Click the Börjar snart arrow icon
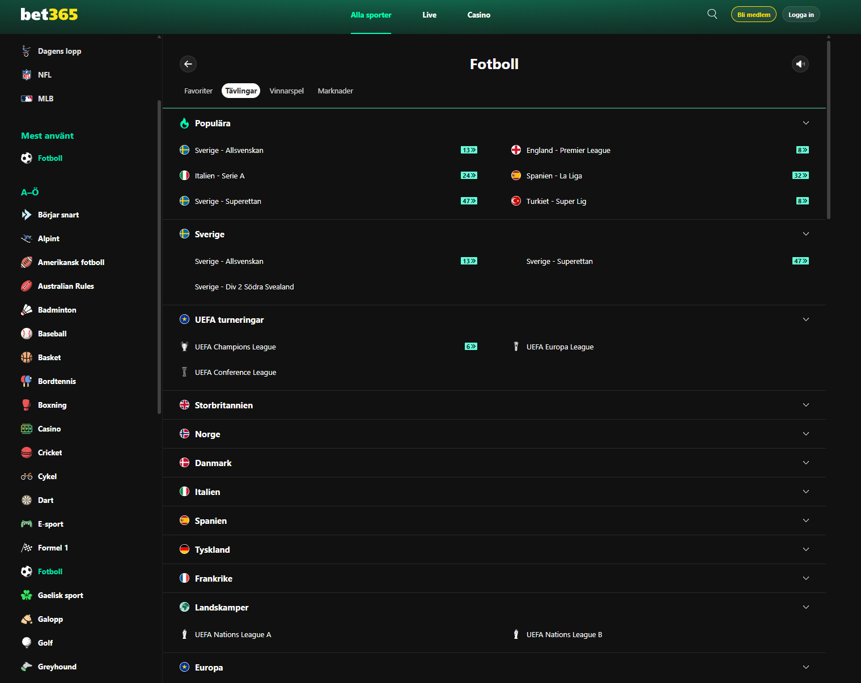 27,215
